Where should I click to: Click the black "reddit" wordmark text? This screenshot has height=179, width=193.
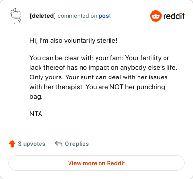tap(174, 16)
